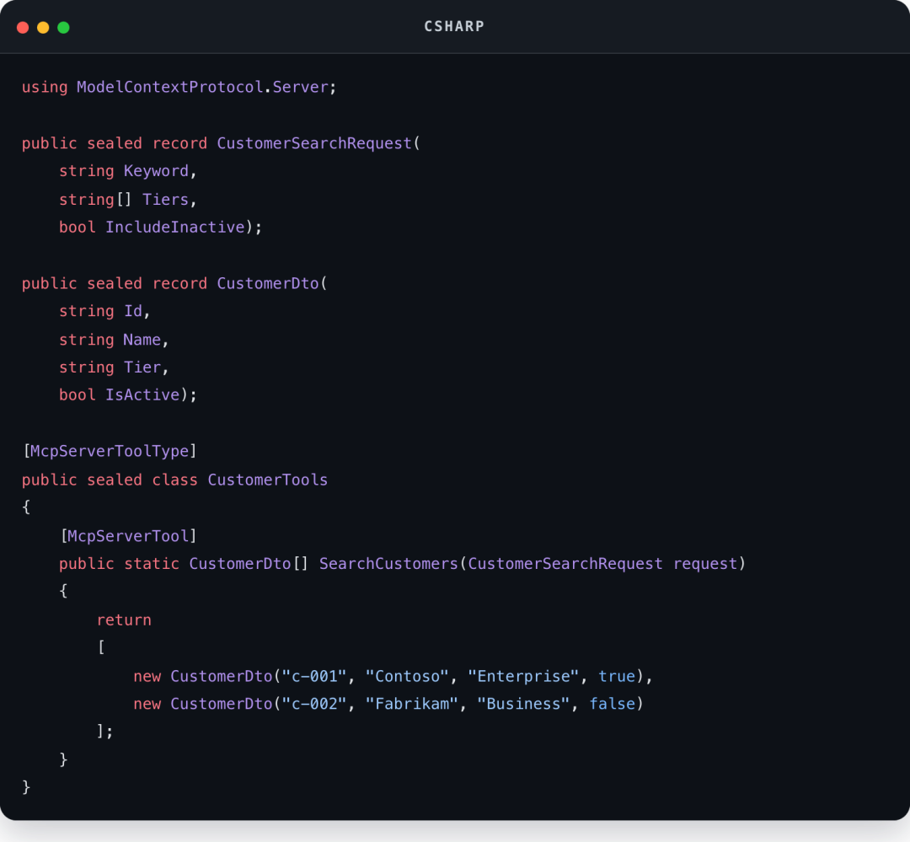Click the 'static' keyword in method signature
Viewport: 910px width, 842px height.
(x=152, y=564)
